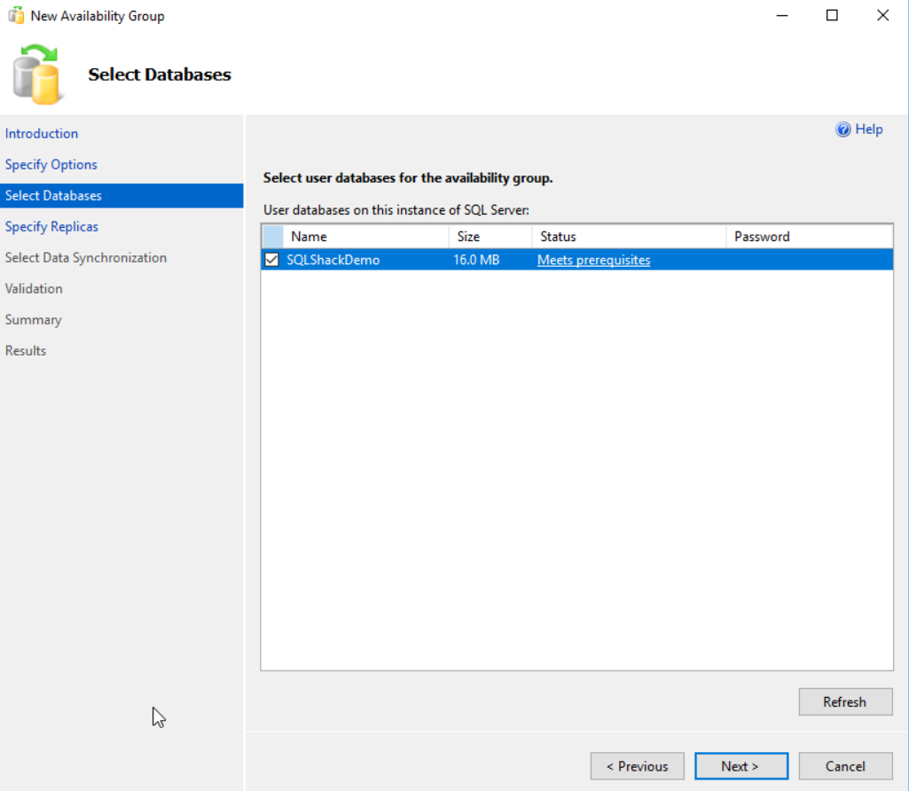The height and width of the screenshot is (791, 909).
Task: Click the Help question mark icon
Action: 842,129
